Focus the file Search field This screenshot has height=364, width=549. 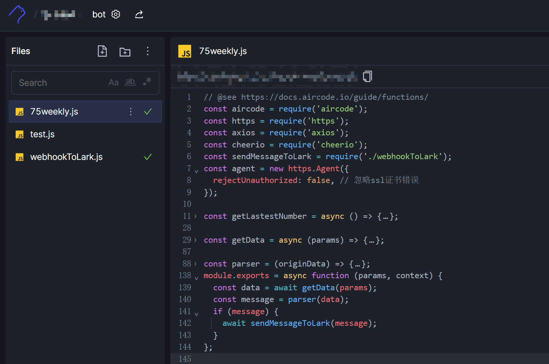(85, 83)
